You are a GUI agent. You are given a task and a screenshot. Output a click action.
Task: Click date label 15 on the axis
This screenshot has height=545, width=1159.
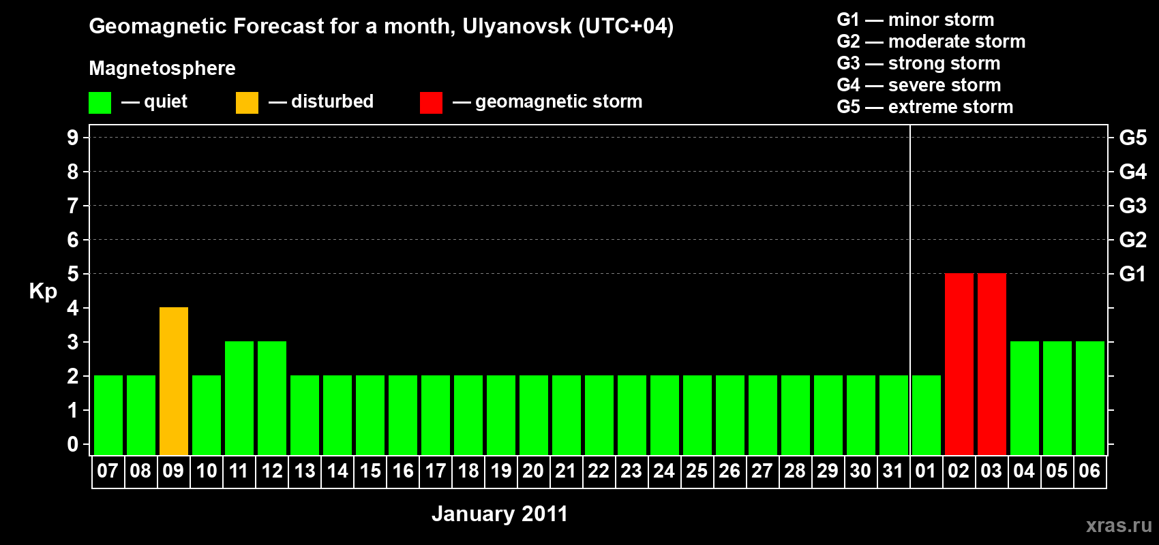[x=370, y=471]
